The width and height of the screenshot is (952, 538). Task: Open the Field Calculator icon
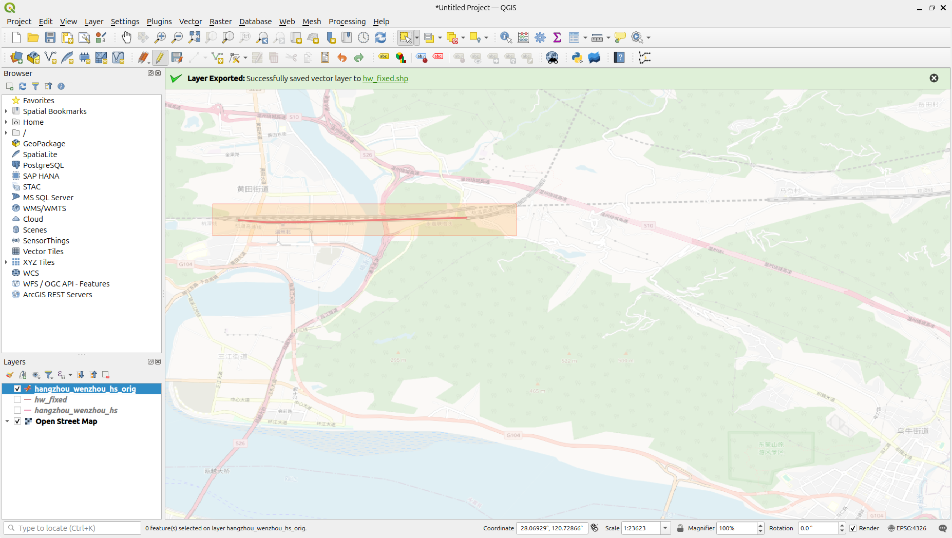pyautogui.click(x=523, y=37)
